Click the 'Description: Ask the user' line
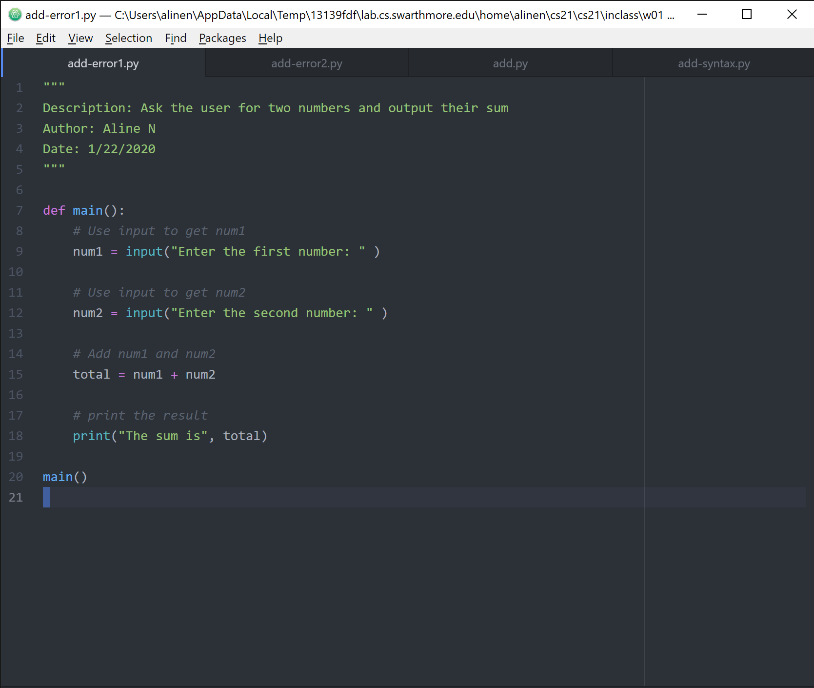The width and height of the screenshot is (814, 688). [276, 108]
